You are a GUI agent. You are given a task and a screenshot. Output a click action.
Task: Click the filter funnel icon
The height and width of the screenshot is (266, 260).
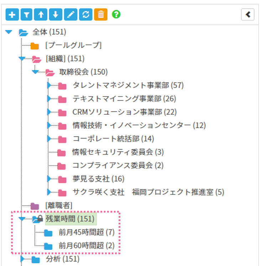coord(27,15)
